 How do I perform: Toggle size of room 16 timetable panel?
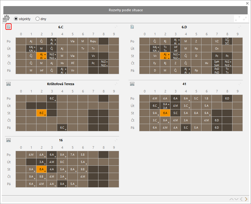[116, 140]
